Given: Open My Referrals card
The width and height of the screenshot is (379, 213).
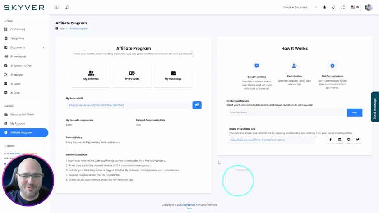Looking at the screenshot, I should coord(91,76).
